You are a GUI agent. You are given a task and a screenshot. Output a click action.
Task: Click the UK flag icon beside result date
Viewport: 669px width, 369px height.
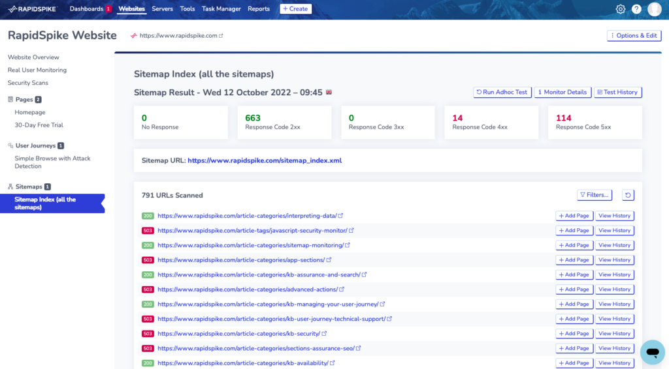click(x=329, y=93)
